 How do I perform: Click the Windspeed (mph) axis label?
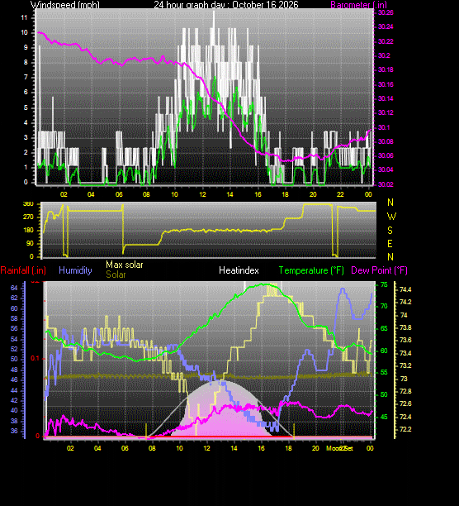tap(65, 4)
